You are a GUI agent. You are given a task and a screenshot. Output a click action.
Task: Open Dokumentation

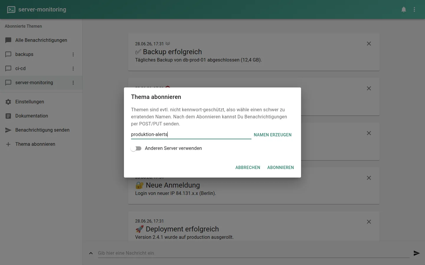(41, 116)
